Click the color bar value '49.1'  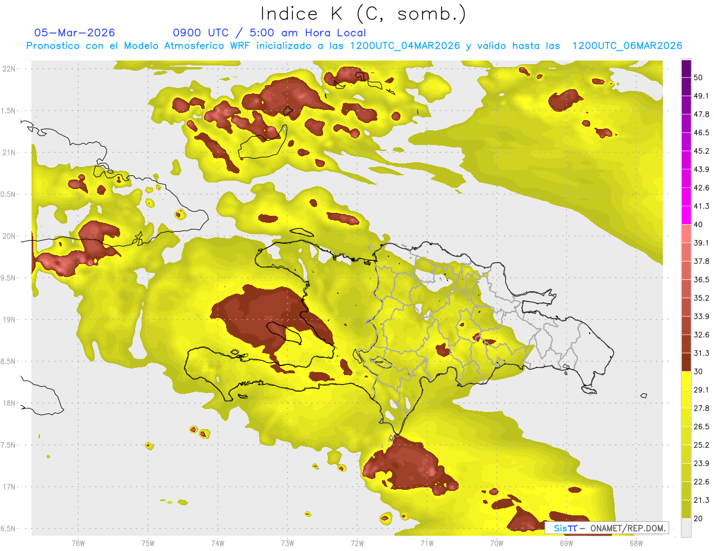pos(702,96)
